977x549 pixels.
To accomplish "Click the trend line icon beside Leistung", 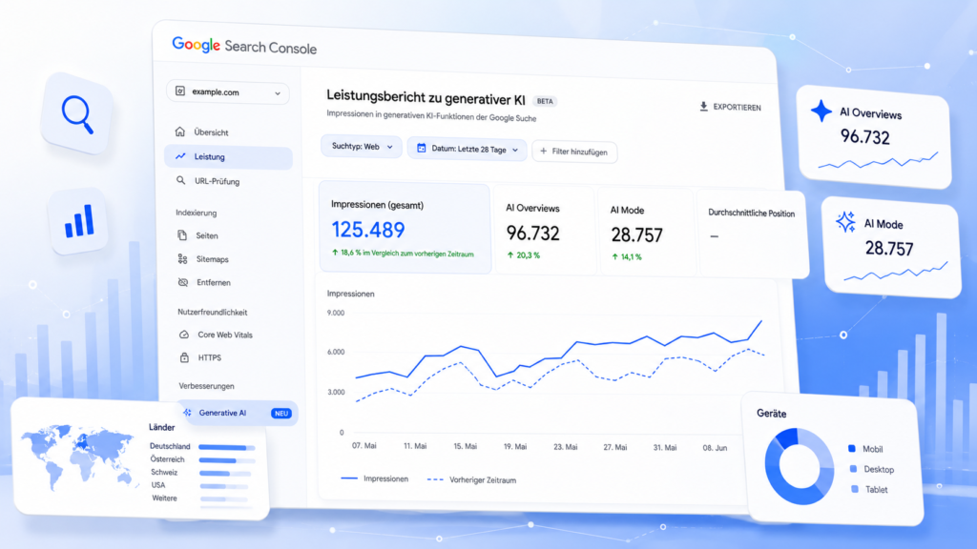I will [180, 156].
